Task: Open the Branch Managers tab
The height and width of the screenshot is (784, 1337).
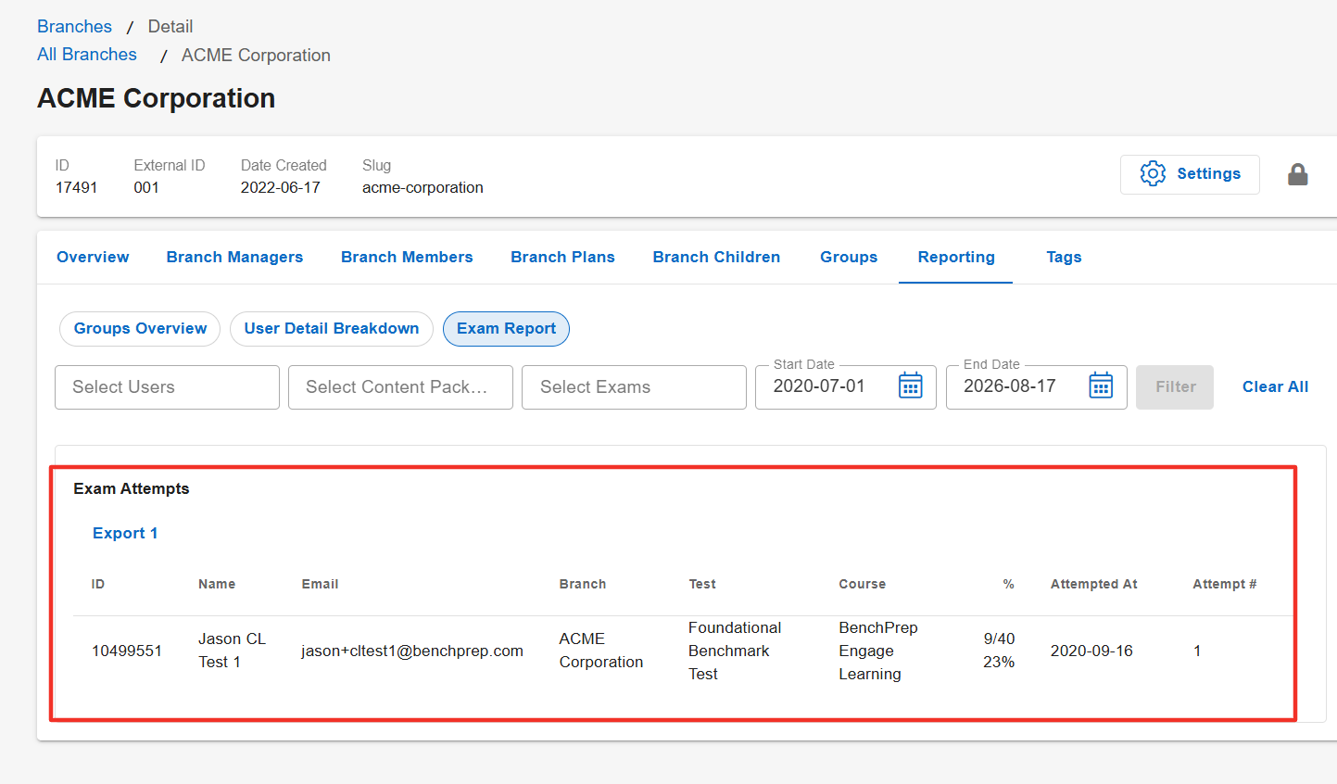Action: click(x=234, y=257)
